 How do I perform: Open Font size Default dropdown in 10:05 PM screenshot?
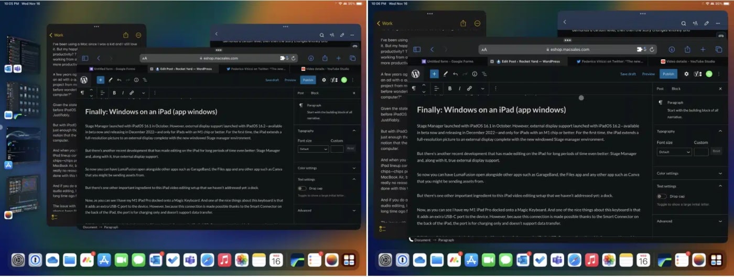tap(313, 149)
